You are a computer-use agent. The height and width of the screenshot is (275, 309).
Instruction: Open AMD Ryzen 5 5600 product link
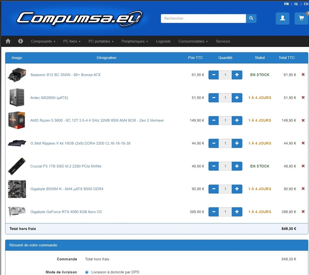click(97, 120)
